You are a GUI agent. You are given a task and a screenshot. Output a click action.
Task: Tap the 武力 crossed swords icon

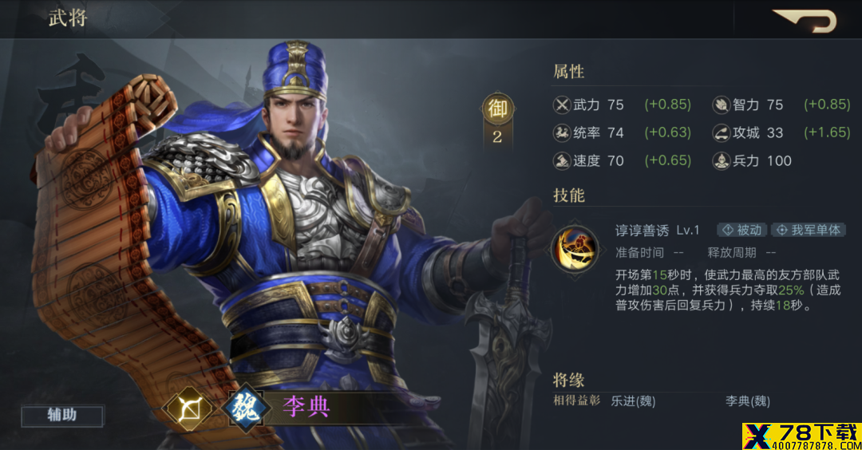pos(562,105)
